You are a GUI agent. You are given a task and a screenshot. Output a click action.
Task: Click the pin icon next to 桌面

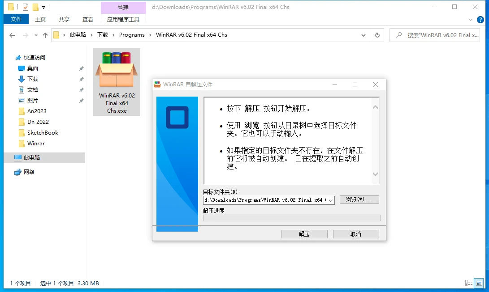82,68
